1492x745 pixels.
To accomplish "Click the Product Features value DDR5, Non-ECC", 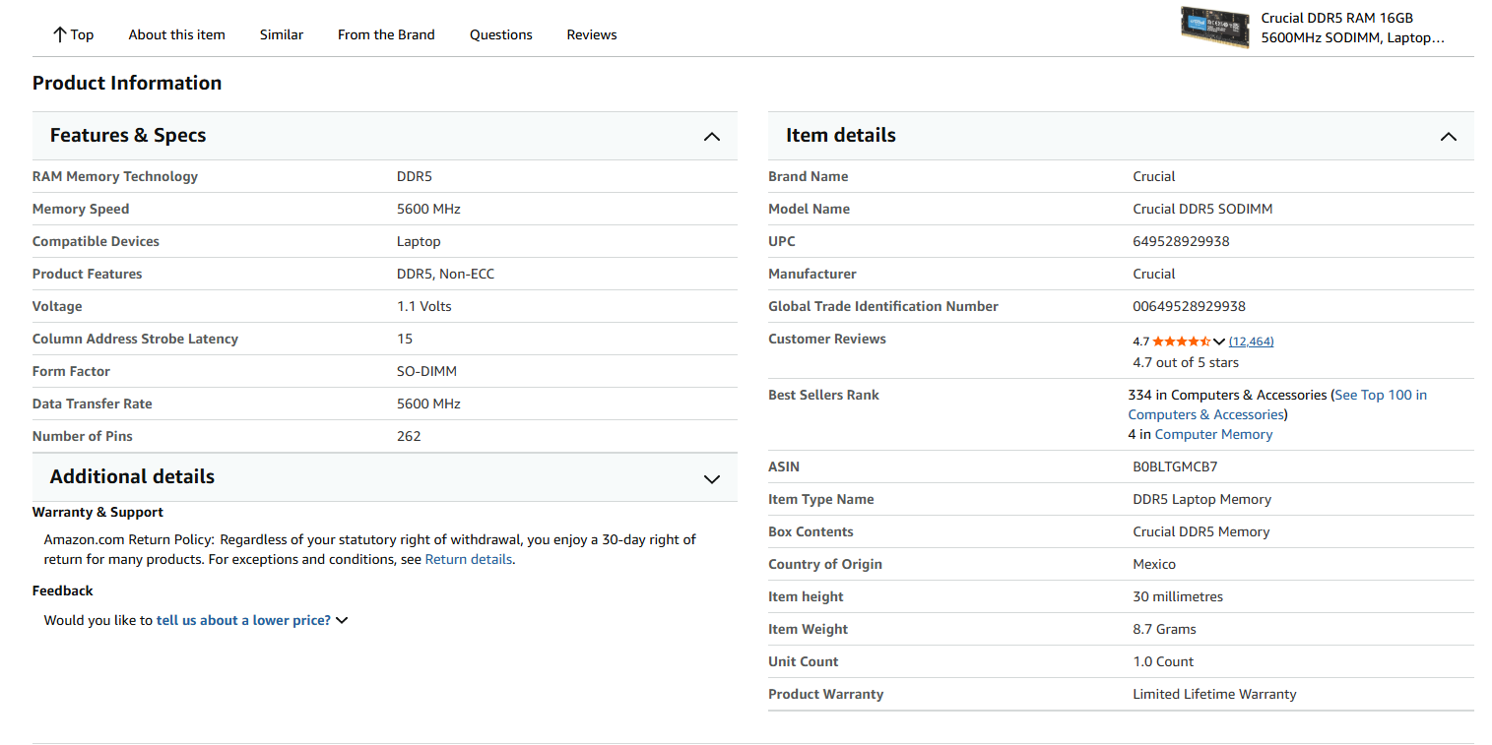I will click(x=445, y=274).
